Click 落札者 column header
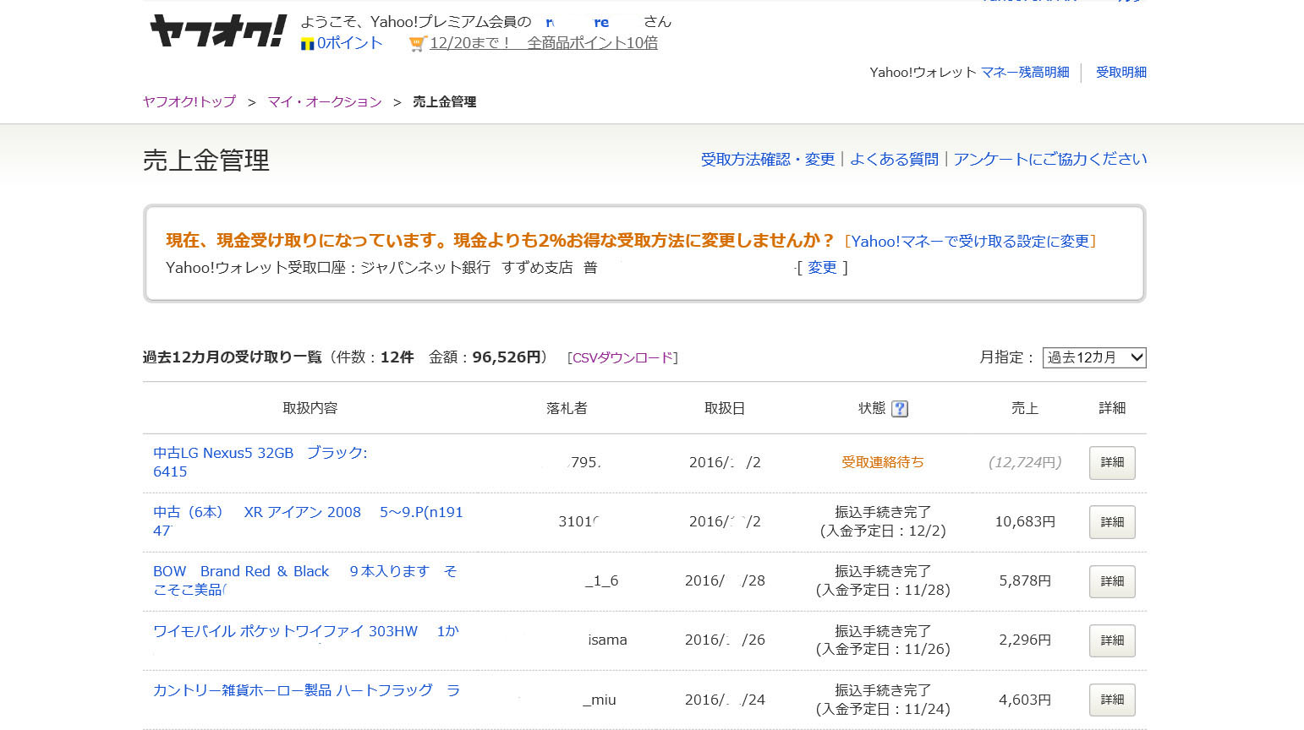Screen dimensions: 1304x730 pyautogui.click(x=567, y=408)
